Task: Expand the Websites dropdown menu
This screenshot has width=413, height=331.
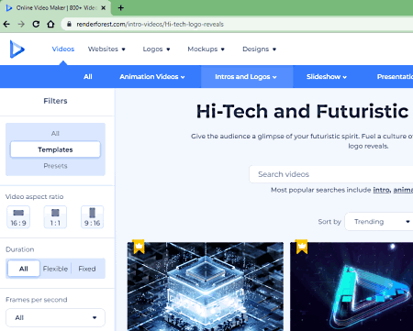Action: (x=106, y=49)
